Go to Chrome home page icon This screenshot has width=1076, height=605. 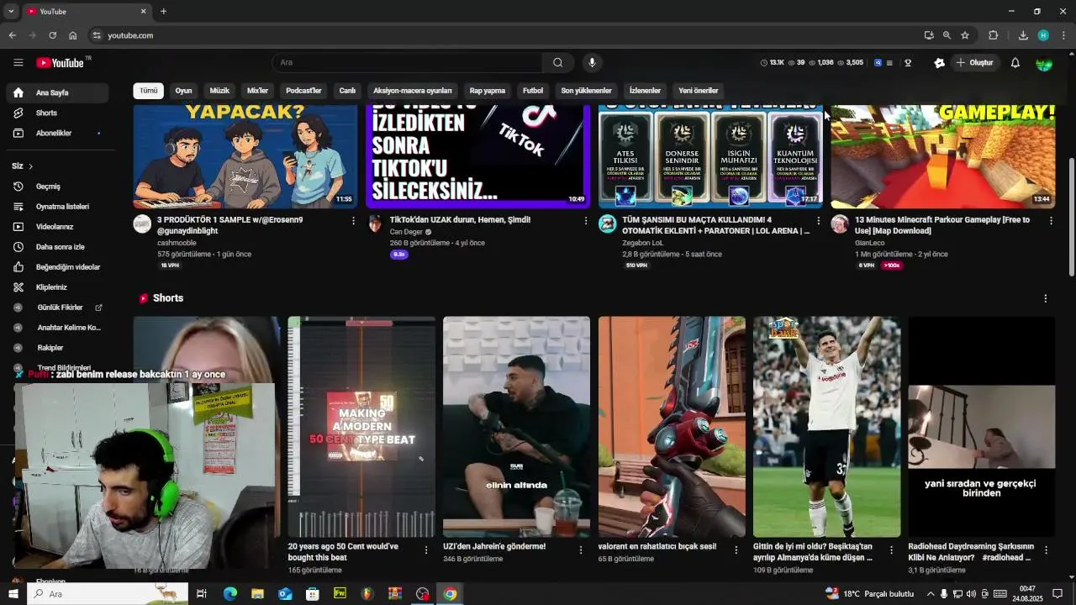coord(72,35)
